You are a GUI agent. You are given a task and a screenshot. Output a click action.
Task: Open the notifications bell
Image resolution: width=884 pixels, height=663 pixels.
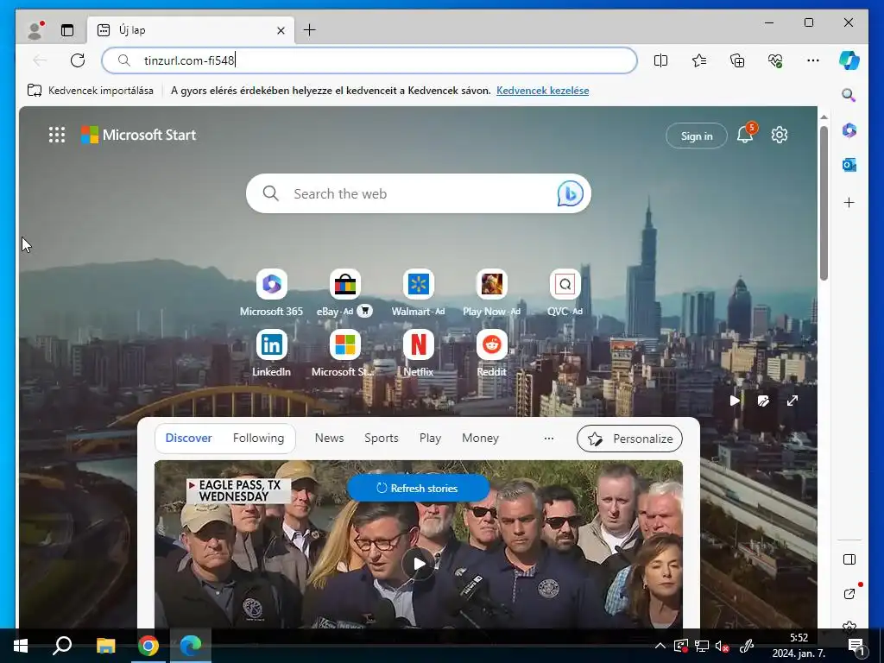point(745,135)
